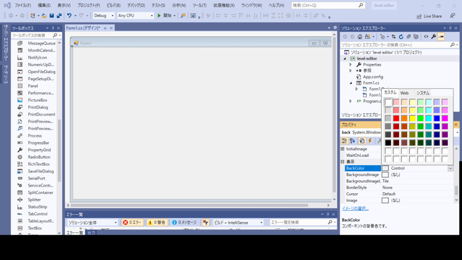Toggle the 0 warnings filter button
This screenshot has width=462, height=260.
(x=157, y=223)
